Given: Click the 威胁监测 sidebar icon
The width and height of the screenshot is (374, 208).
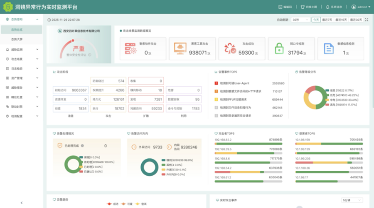Looking at the screenshot, I should click(7, 49).
